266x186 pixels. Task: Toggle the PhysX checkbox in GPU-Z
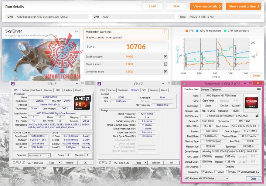[227, 172]
